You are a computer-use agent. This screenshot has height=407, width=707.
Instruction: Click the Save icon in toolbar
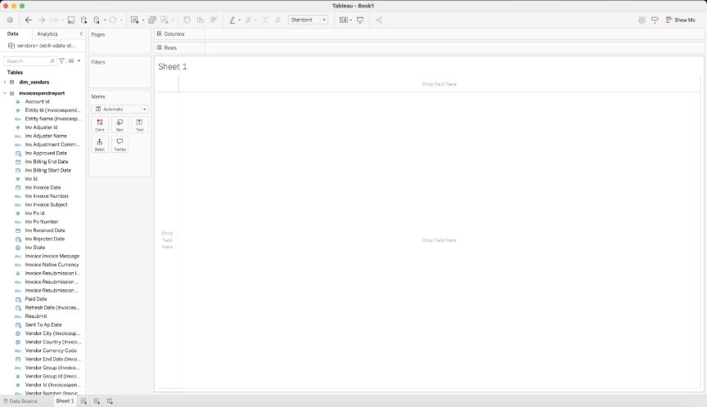coord(71,20)
